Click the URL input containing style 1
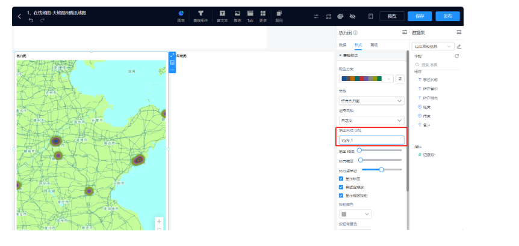Image resolution: width=519 pixels, height=246 pixels. [x=371, y=140]
